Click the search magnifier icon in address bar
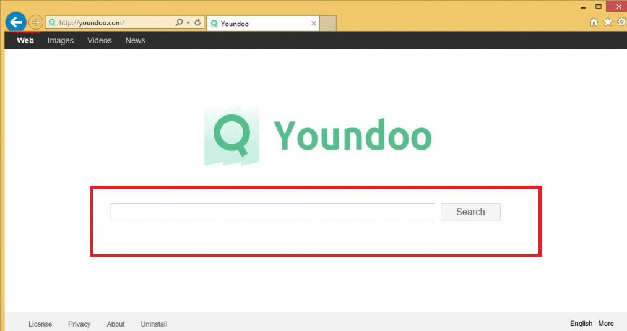The height and width of the screenshot is (331, 627). [179, 22]
